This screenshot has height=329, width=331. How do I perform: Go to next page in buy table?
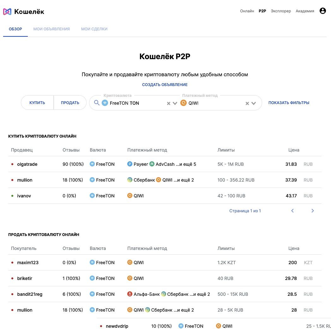tap(313, 211)
